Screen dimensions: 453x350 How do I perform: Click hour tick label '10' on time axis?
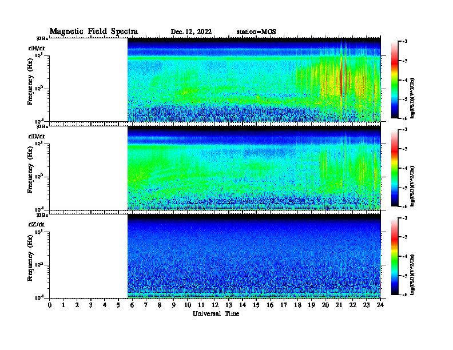tap(188, 305)
